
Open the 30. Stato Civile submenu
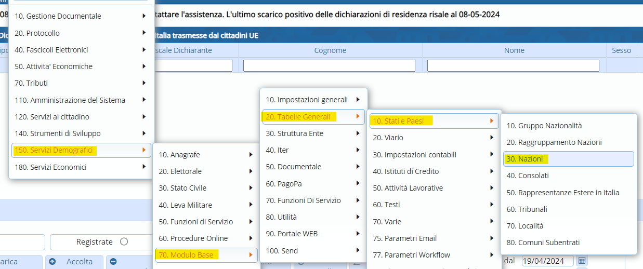(205, 188)
